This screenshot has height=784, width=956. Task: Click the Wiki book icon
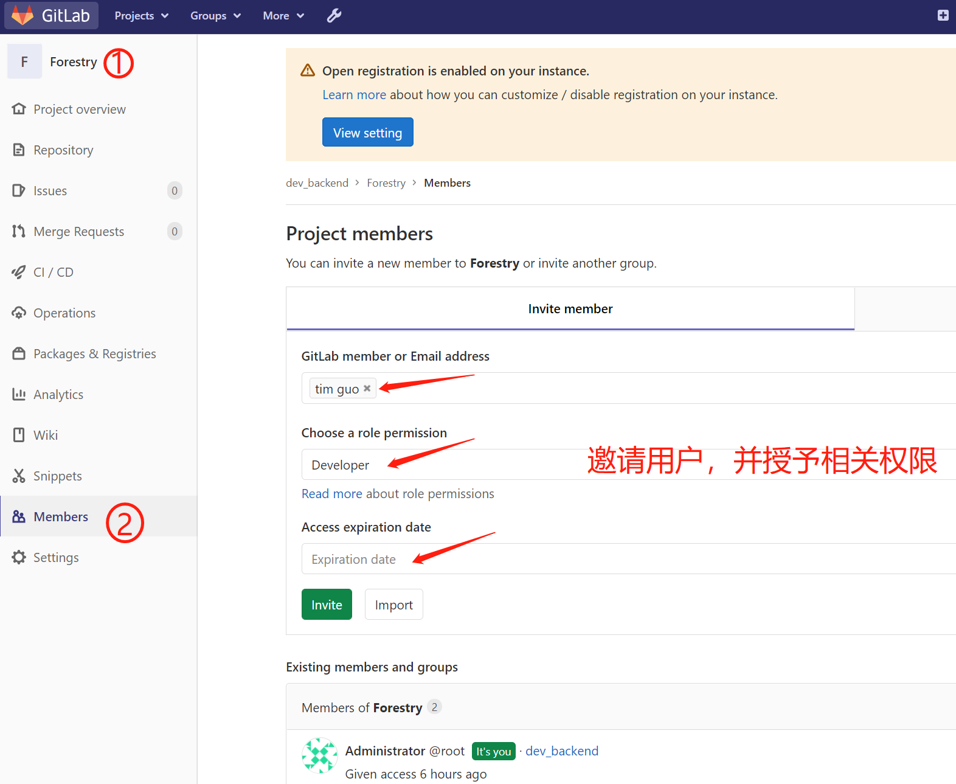[19, 435]
